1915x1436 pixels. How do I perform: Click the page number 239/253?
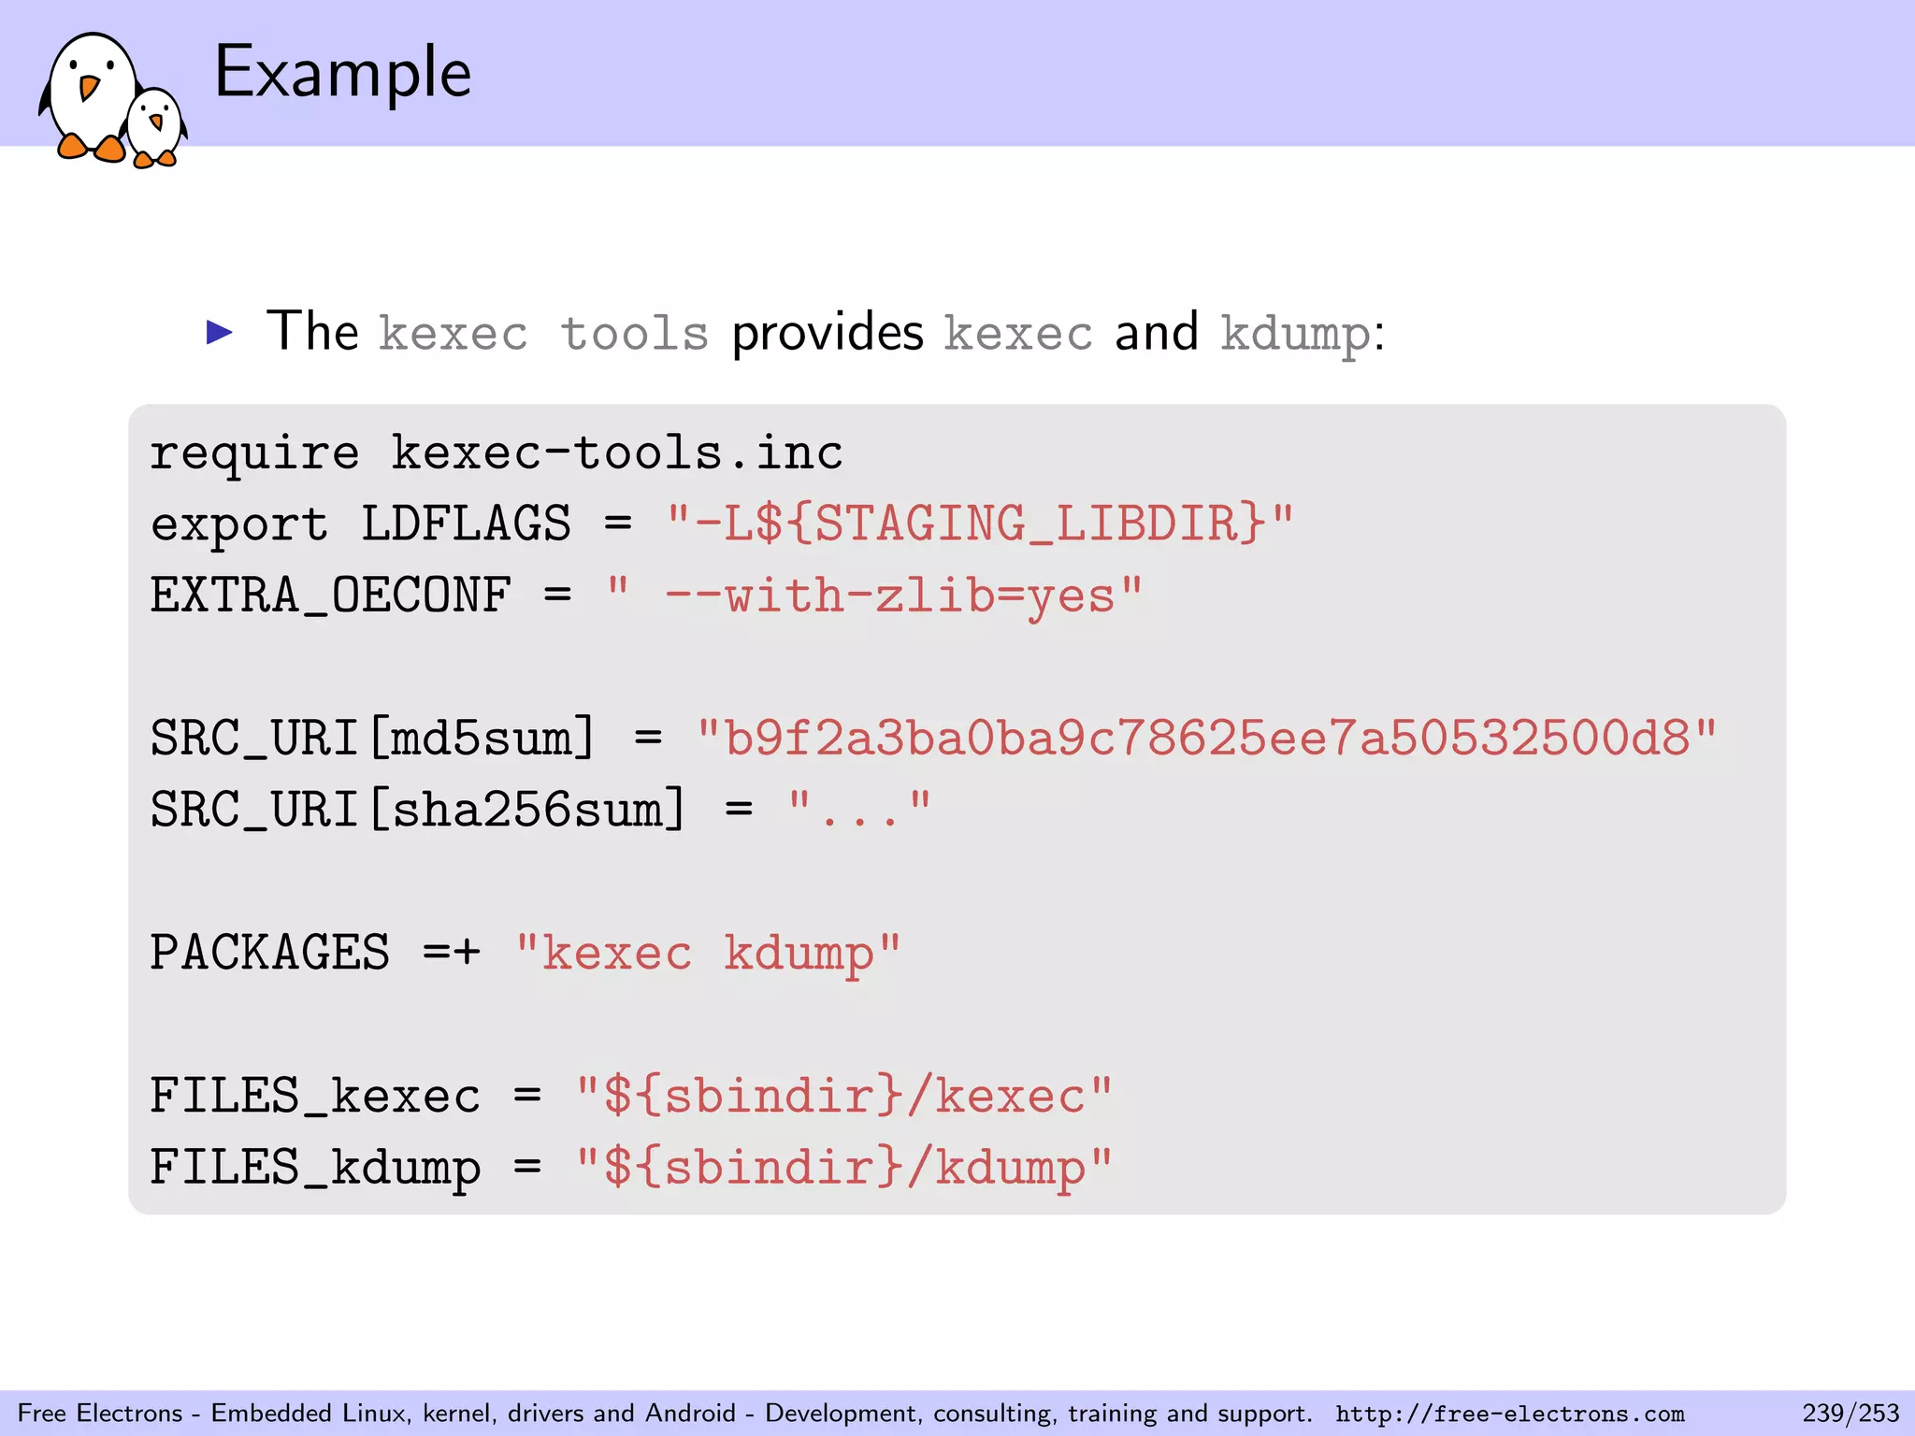click(x=1850, y=1413)
